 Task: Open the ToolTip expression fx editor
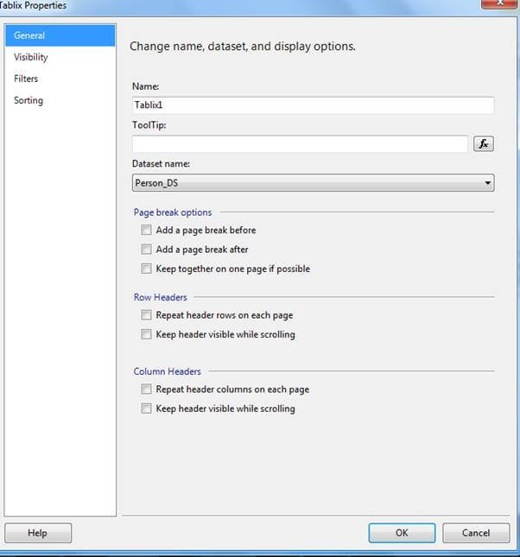[484, 144]
